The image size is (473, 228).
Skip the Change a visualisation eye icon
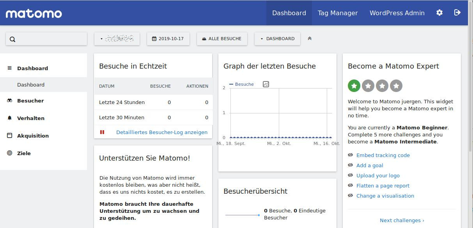[x=350, y=195]
